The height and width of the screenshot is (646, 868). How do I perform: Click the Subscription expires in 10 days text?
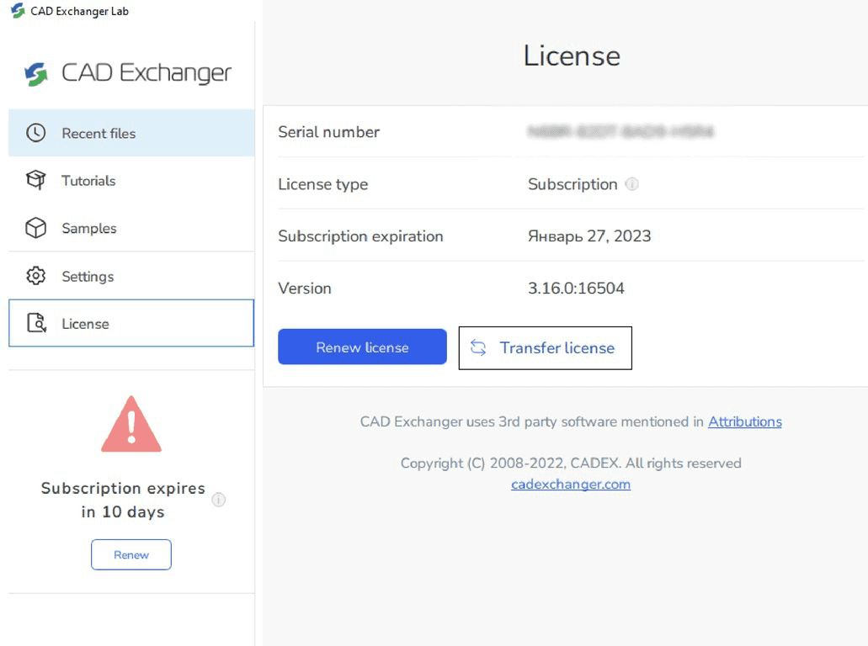click(x=123, y=500)
